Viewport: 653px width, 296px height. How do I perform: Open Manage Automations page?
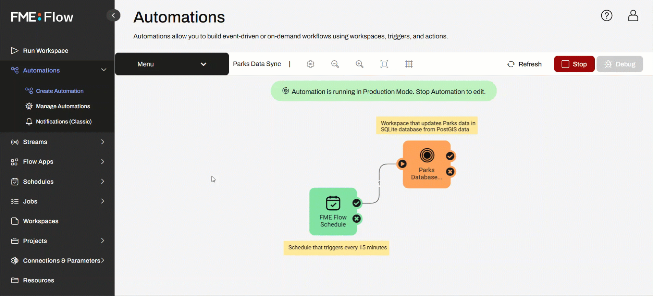(x=63, y=106)
